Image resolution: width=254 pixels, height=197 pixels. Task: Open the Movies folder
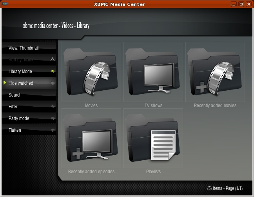91,74
